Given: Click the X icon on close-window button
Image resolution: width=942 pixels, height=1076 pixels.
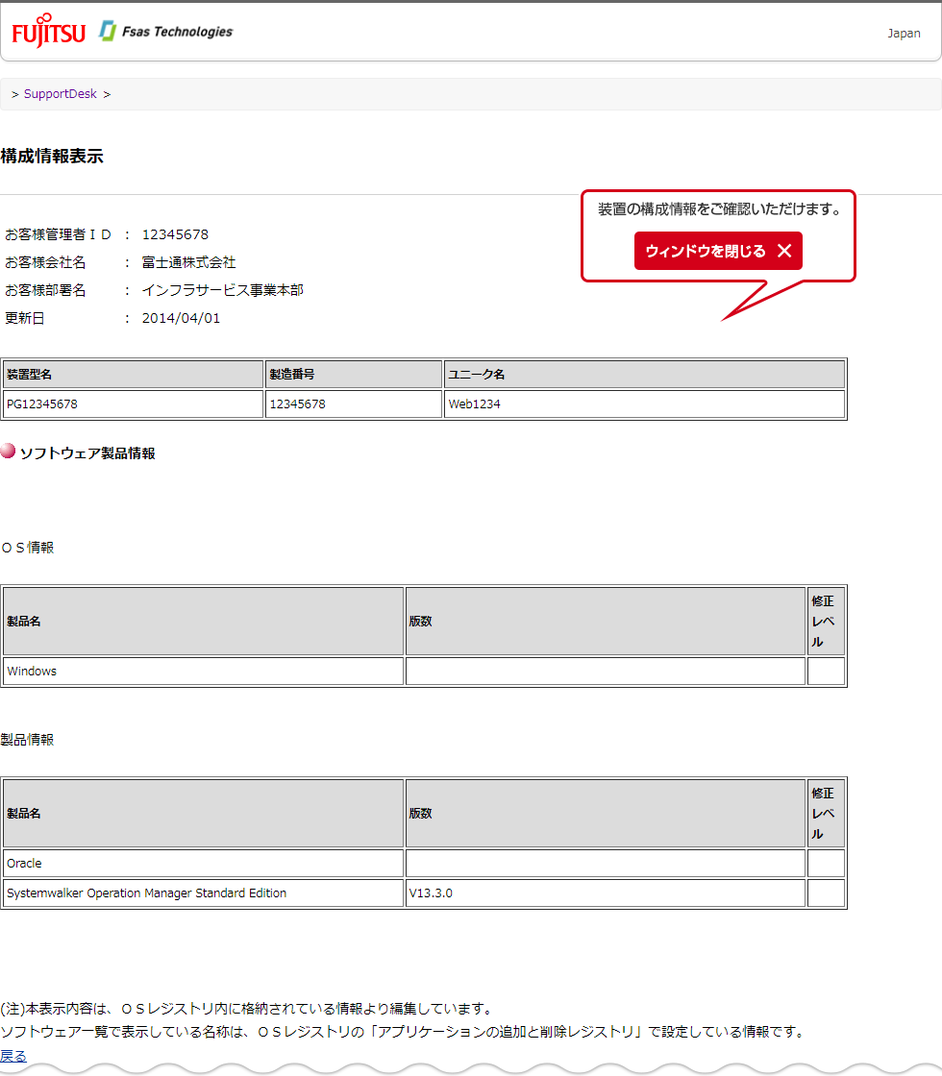Looking at the screenshot, I should [x=784, y=251].
